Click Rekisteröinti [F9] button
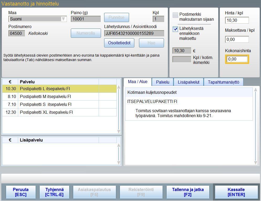The width and height of the screenshot is (261, 201). (x=141, y=192)
